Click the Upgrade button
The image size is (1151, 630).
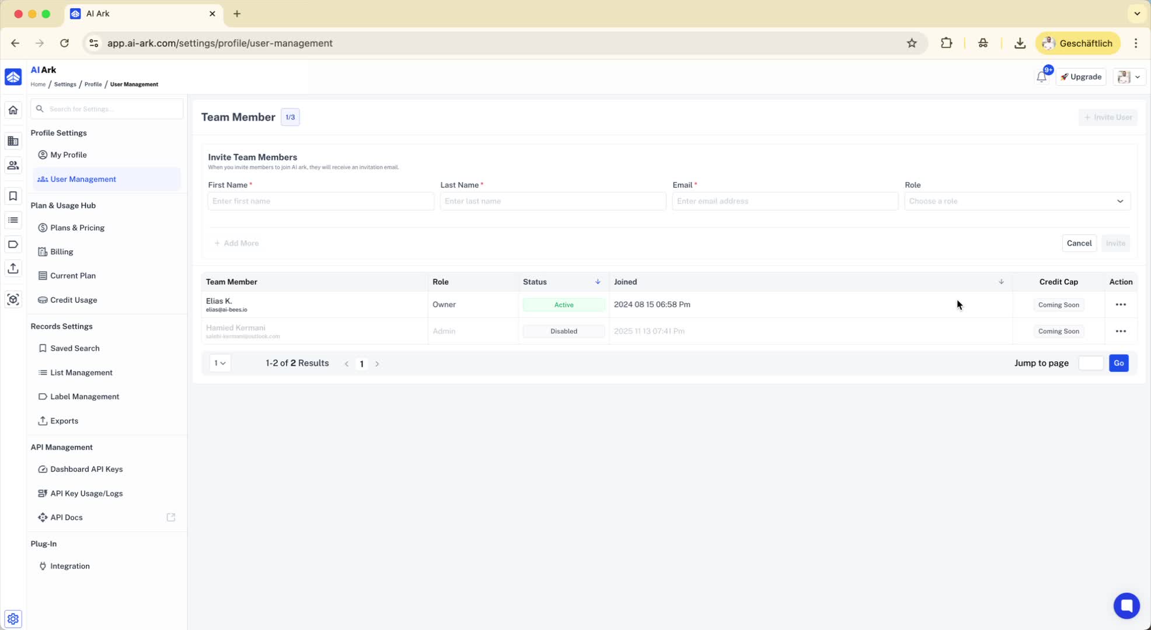point(1081,77)
